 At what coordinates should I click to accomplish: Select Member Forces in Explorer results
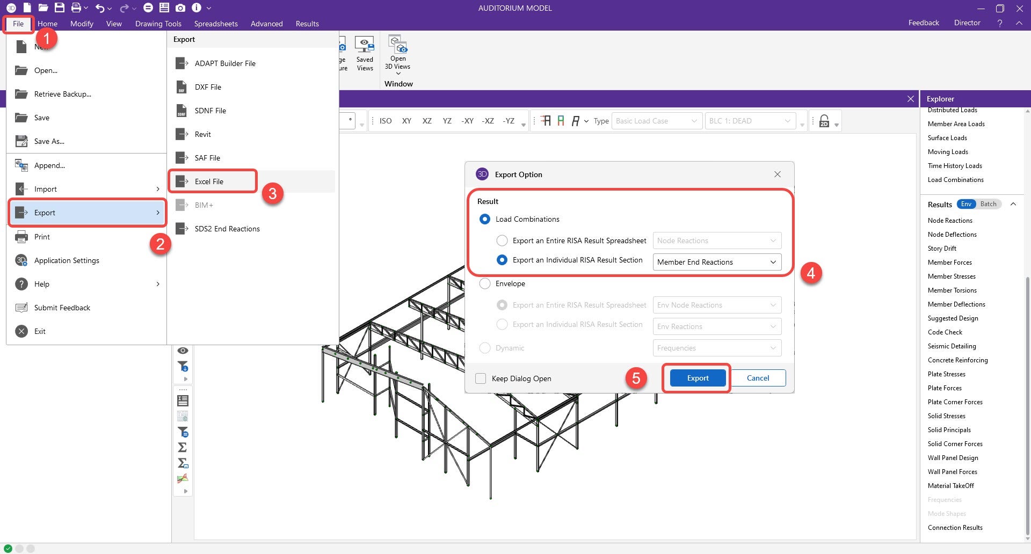click(x=949, y=263)
